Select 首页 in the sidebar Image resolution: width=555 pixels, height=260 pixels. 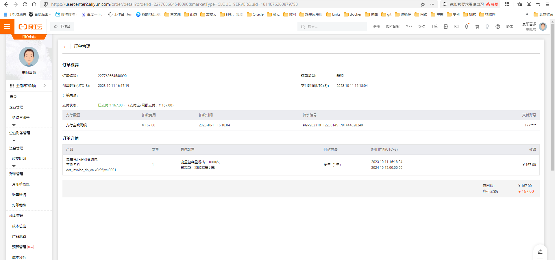click(x=13, y=96)
